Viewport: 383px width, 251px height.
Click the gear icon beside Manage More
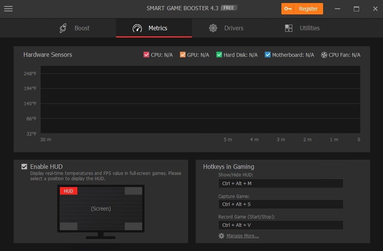click(x=221, y=236)
